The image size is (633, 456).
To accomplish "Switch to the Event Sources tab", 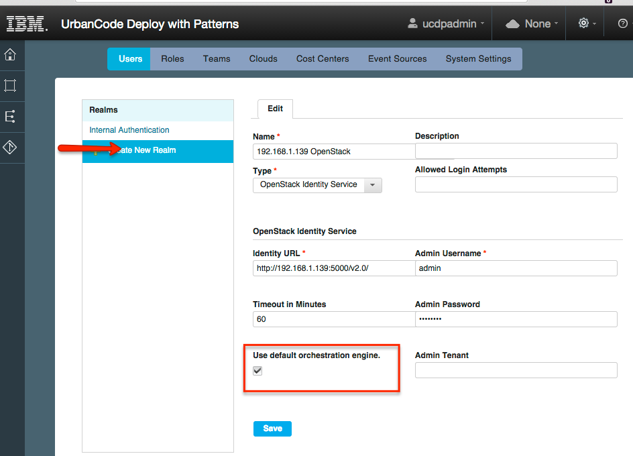I will pos(397,59).
